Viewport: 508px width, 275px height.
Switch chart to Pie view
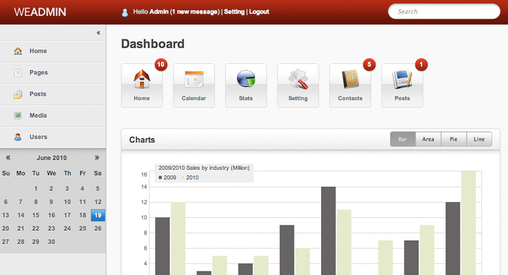click(454, 140)
